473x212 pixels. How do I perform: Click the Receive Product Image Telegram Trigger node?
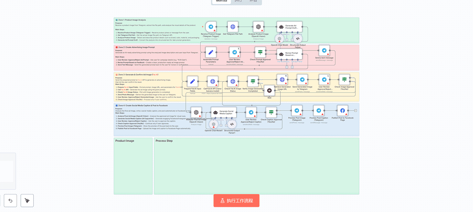(x=211, y=27)
